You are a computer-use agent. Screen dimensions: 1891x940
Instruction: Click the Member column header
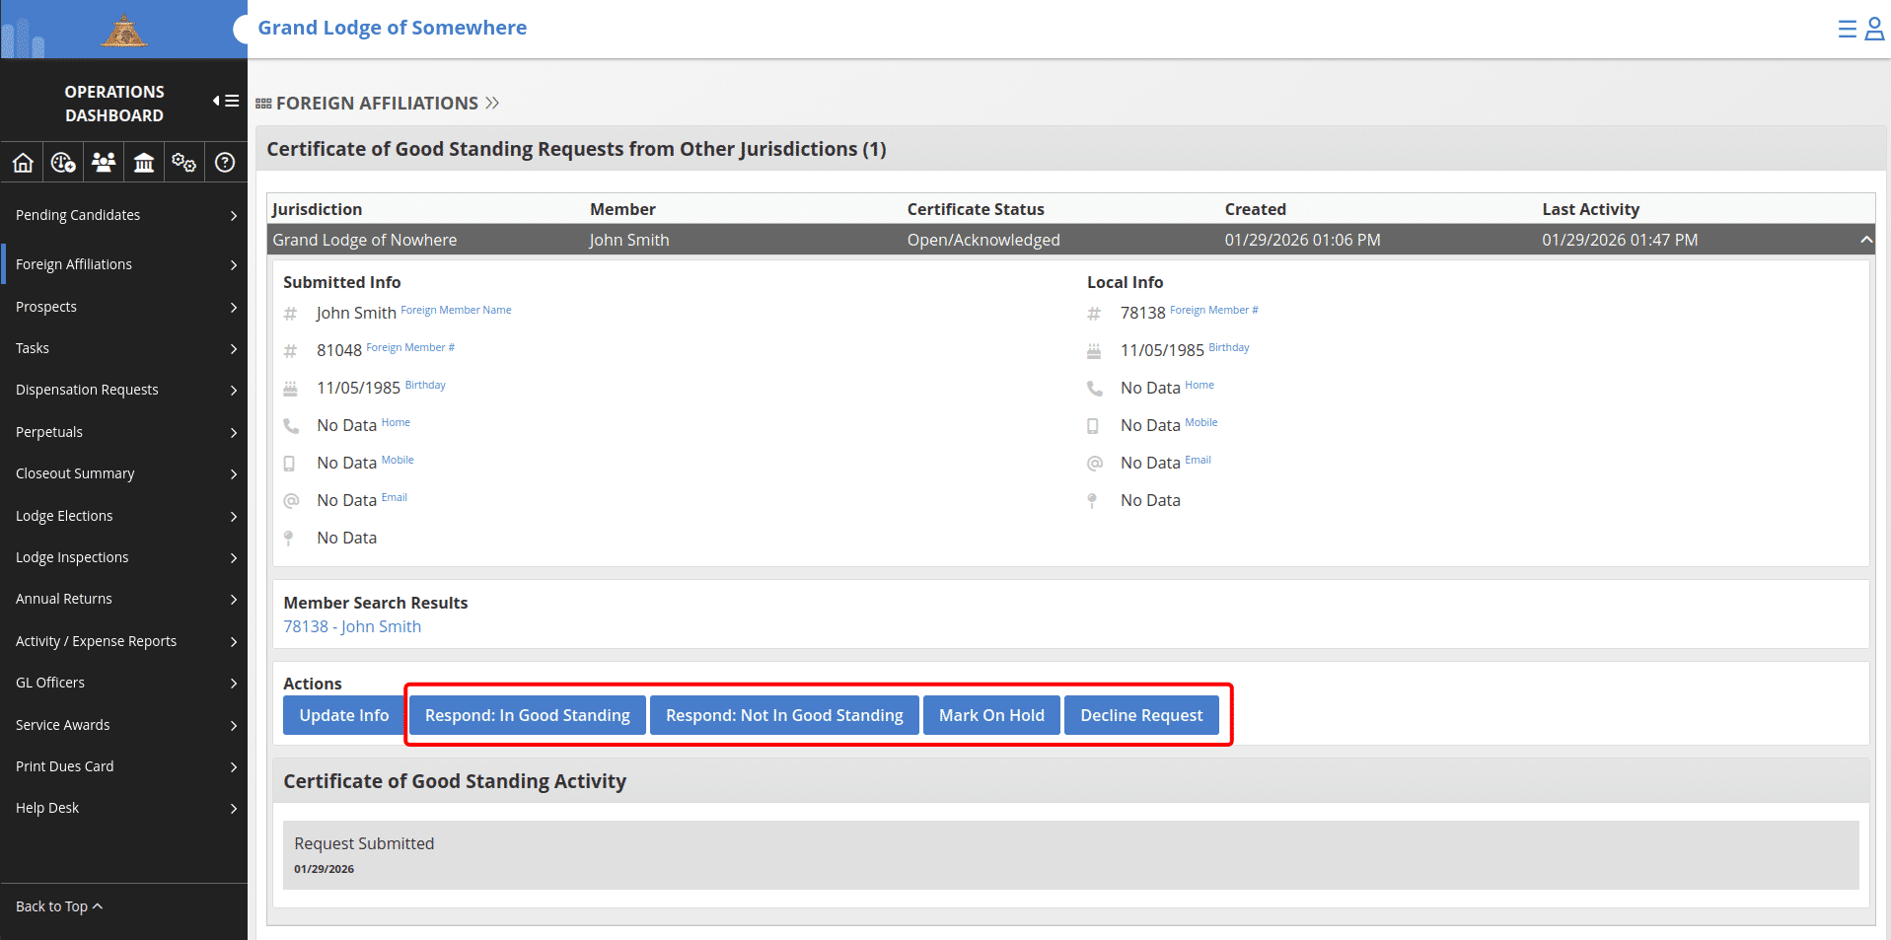click(x=622, y=209)
